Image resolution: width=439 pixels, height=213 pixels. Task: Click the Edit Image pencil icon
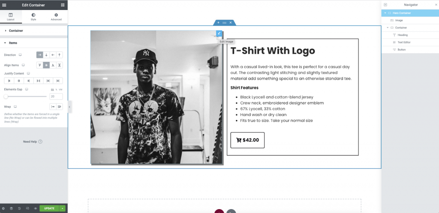[219, 33]
